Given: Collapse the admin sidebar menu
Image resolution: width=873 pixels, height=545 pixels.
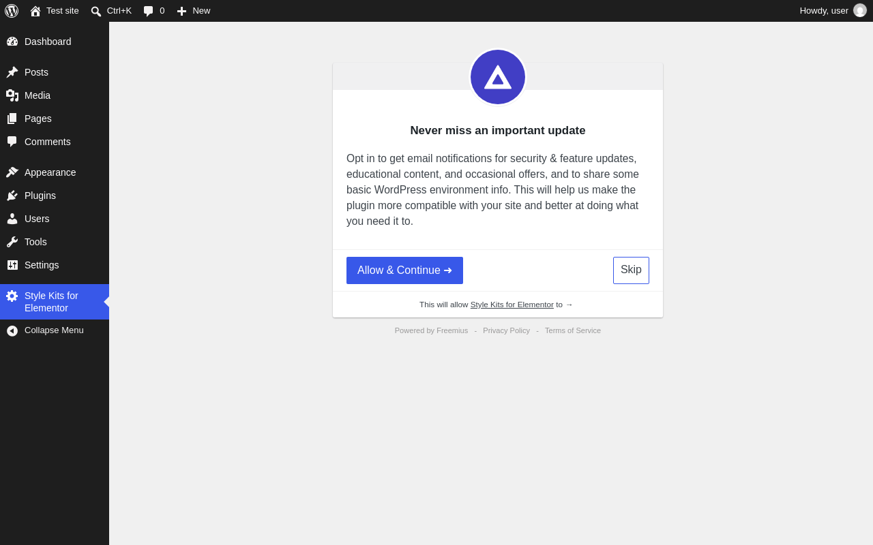Looking at the screenshot, I should 55,330.
